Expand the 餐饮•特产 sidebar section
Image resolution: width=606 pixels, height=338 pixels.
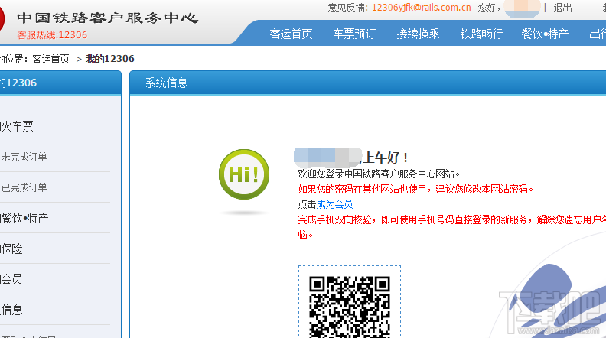tap(24, 218)
